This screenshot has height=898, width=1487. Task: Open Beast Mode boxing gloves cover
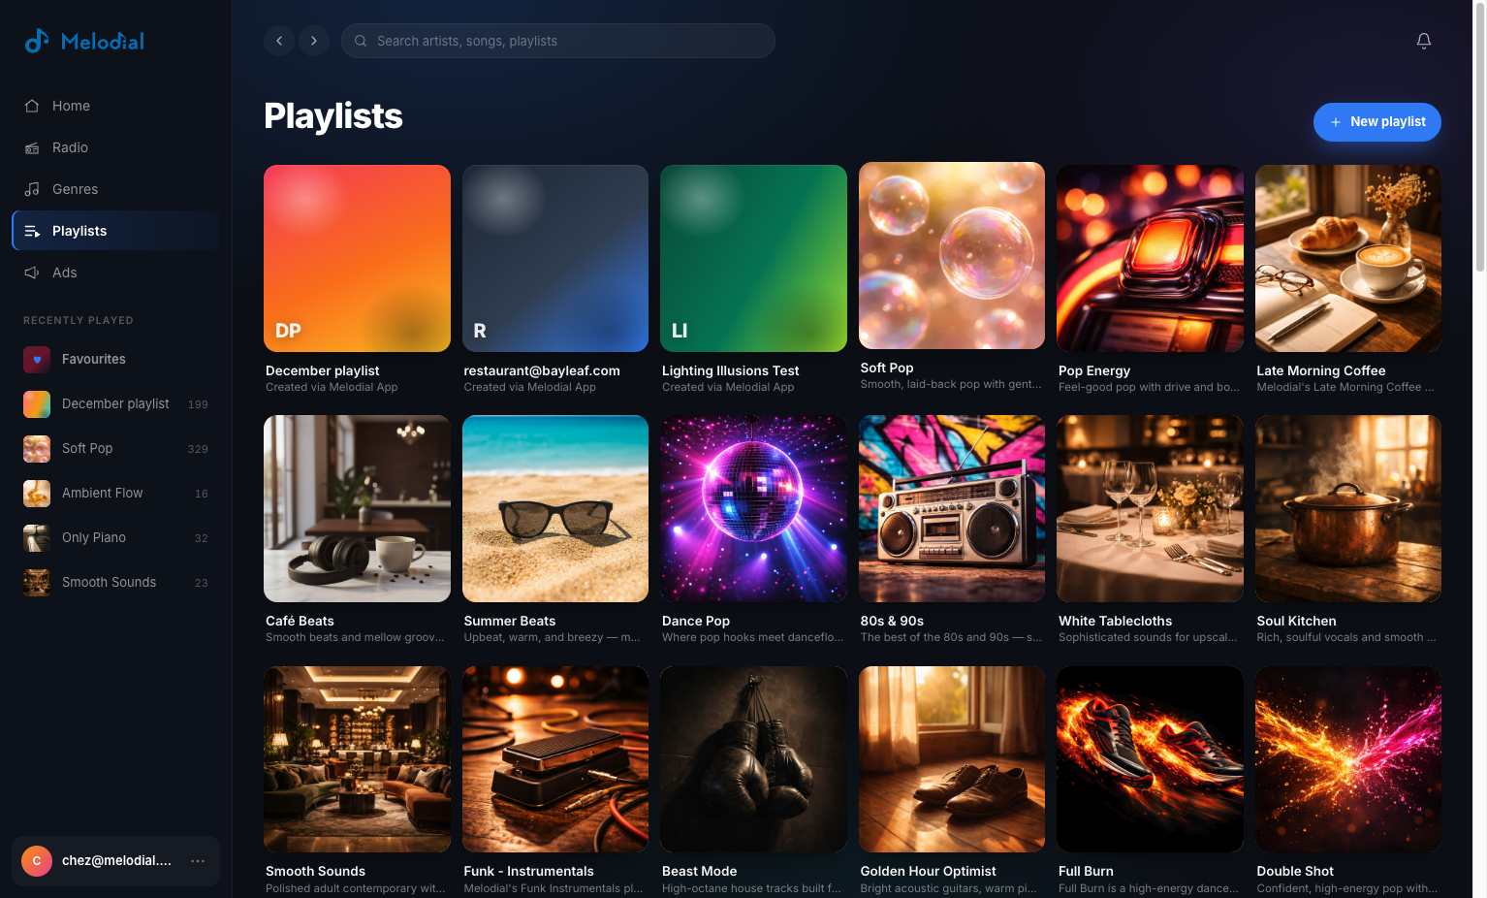click(753, 759)
